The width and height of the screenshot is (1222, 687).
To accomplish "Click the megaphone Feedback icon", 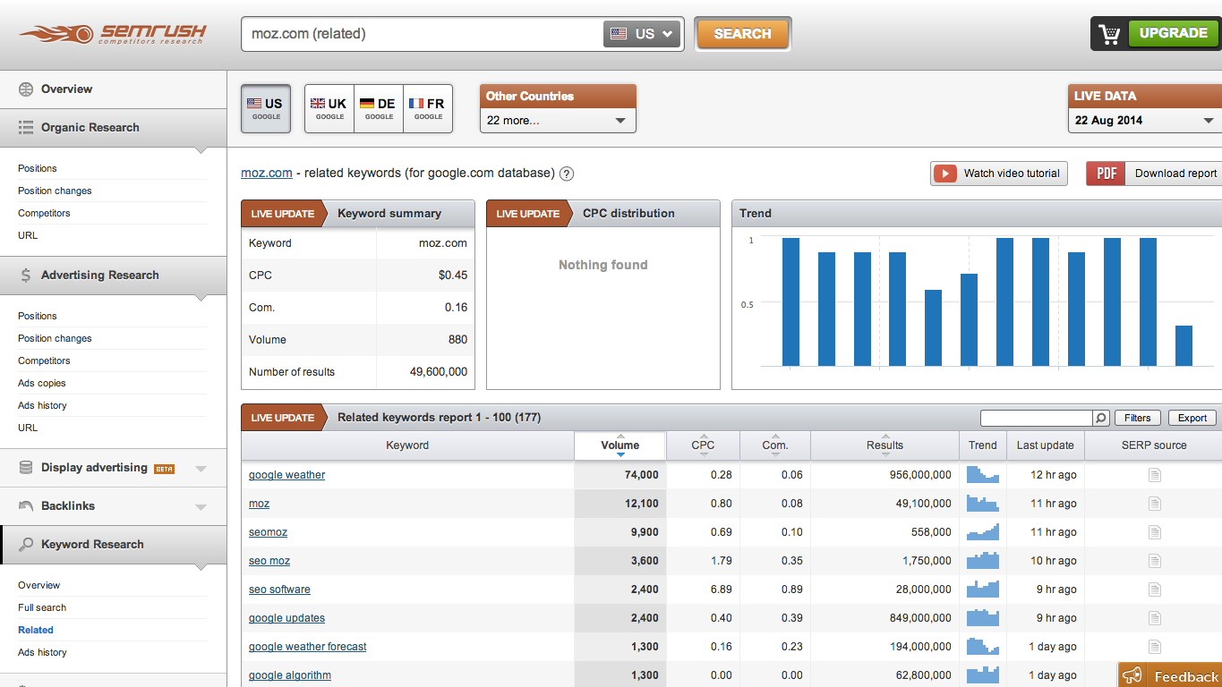I will [x=1132, y=675].
